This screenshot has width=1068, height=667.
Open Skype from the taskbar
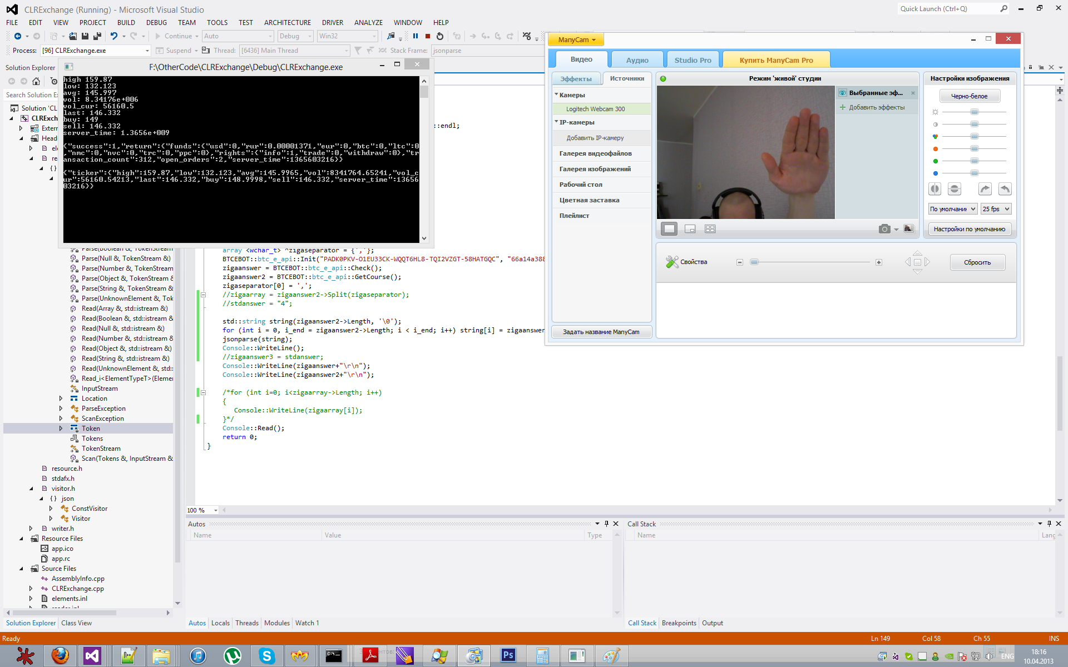pos(267,656)
